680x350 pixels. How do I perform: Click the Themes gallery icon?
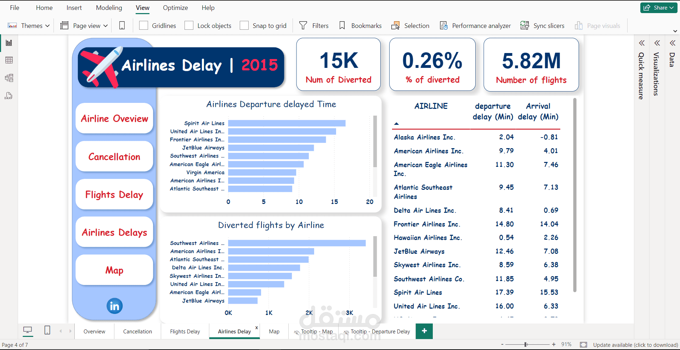coord(12,26)
